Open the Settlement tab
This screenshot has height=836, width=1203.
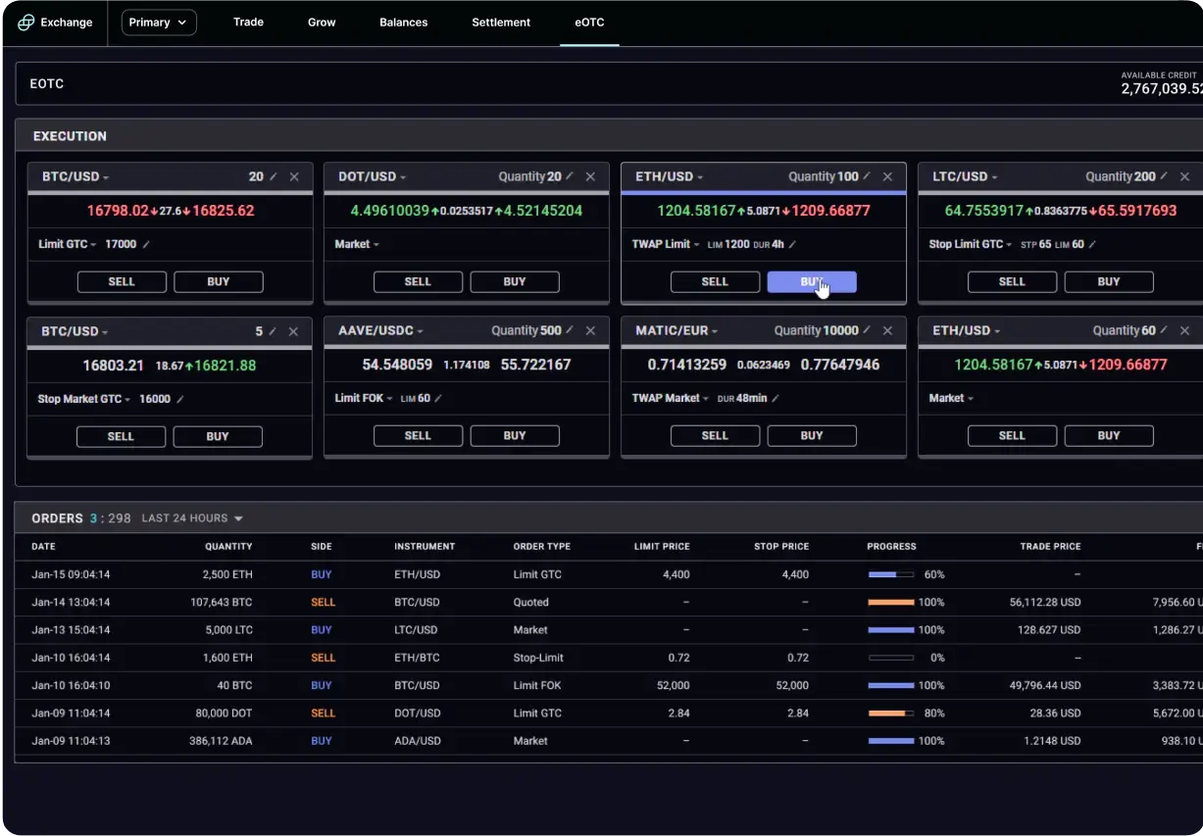coord(501,23)
